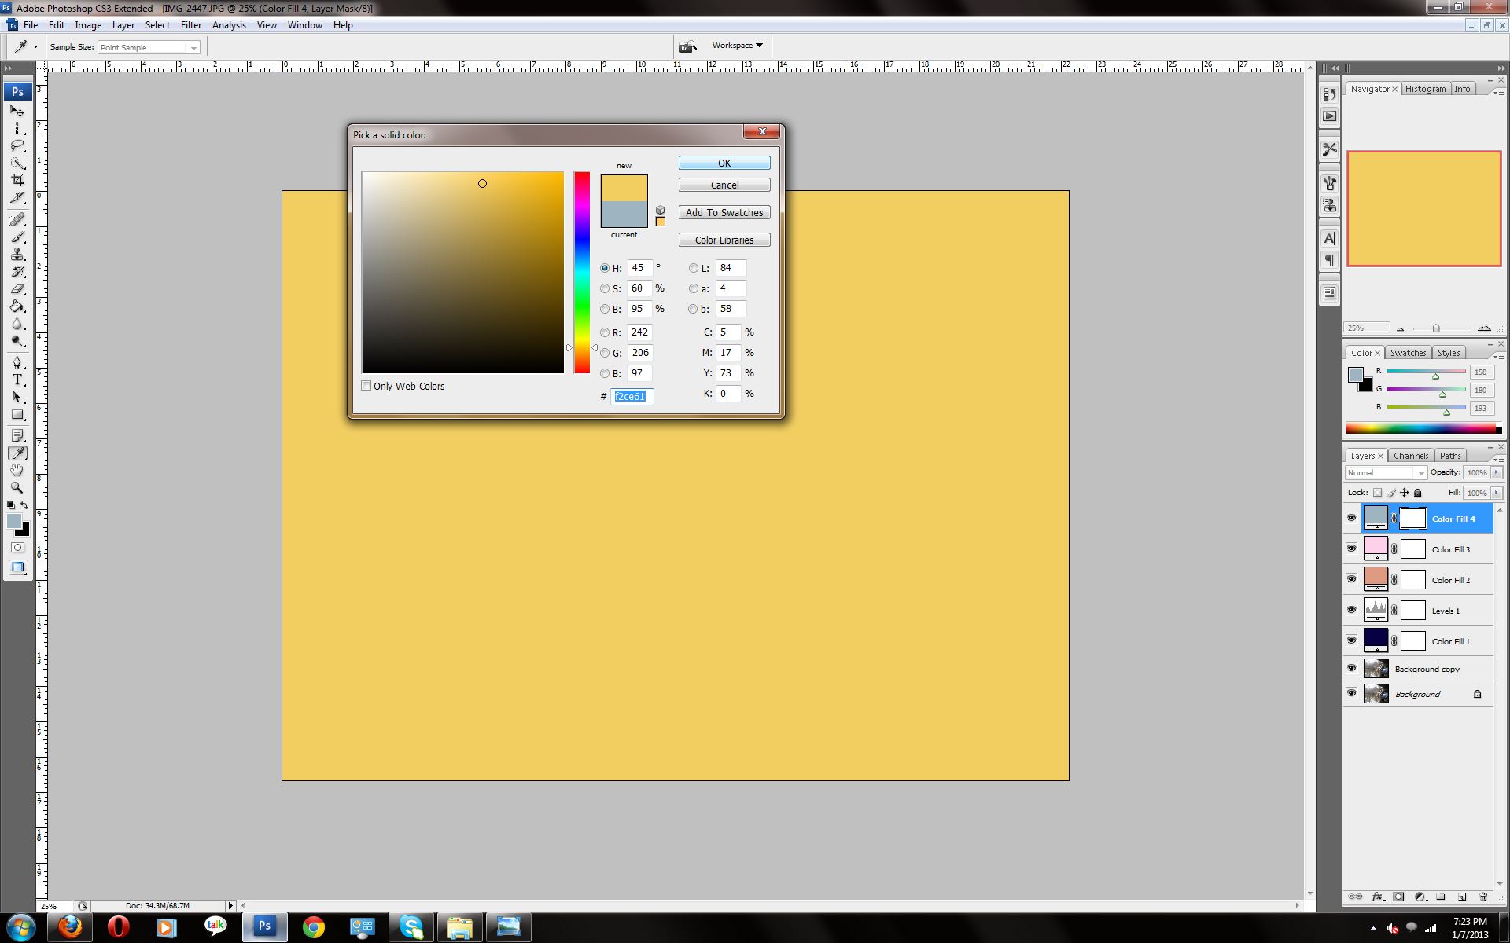Switch to the Swatches tab
This screenshot has width=1510, height=943.
[1408, 353]
